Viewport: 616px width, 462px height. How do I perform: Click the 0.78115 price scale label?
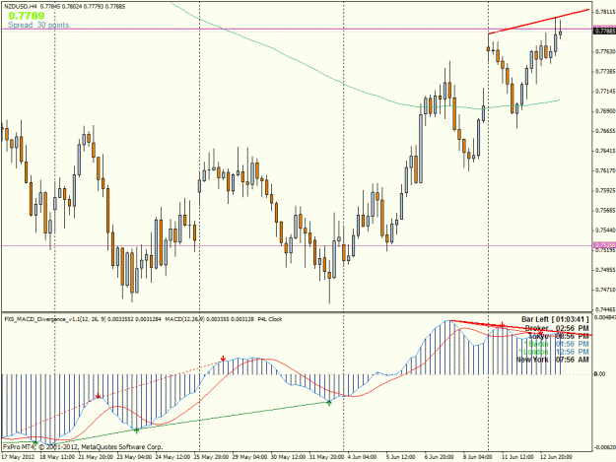(605, 12)
